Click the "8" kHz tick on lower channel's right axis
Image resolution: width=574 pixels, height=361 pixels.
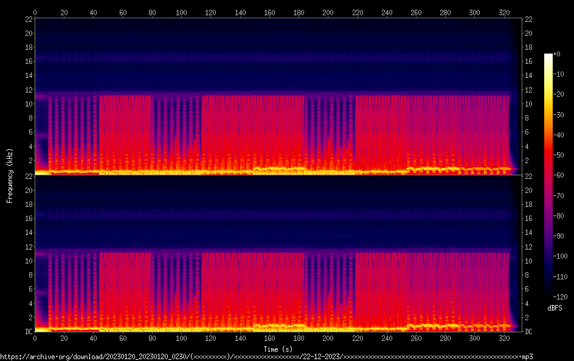tap(527, 275)
